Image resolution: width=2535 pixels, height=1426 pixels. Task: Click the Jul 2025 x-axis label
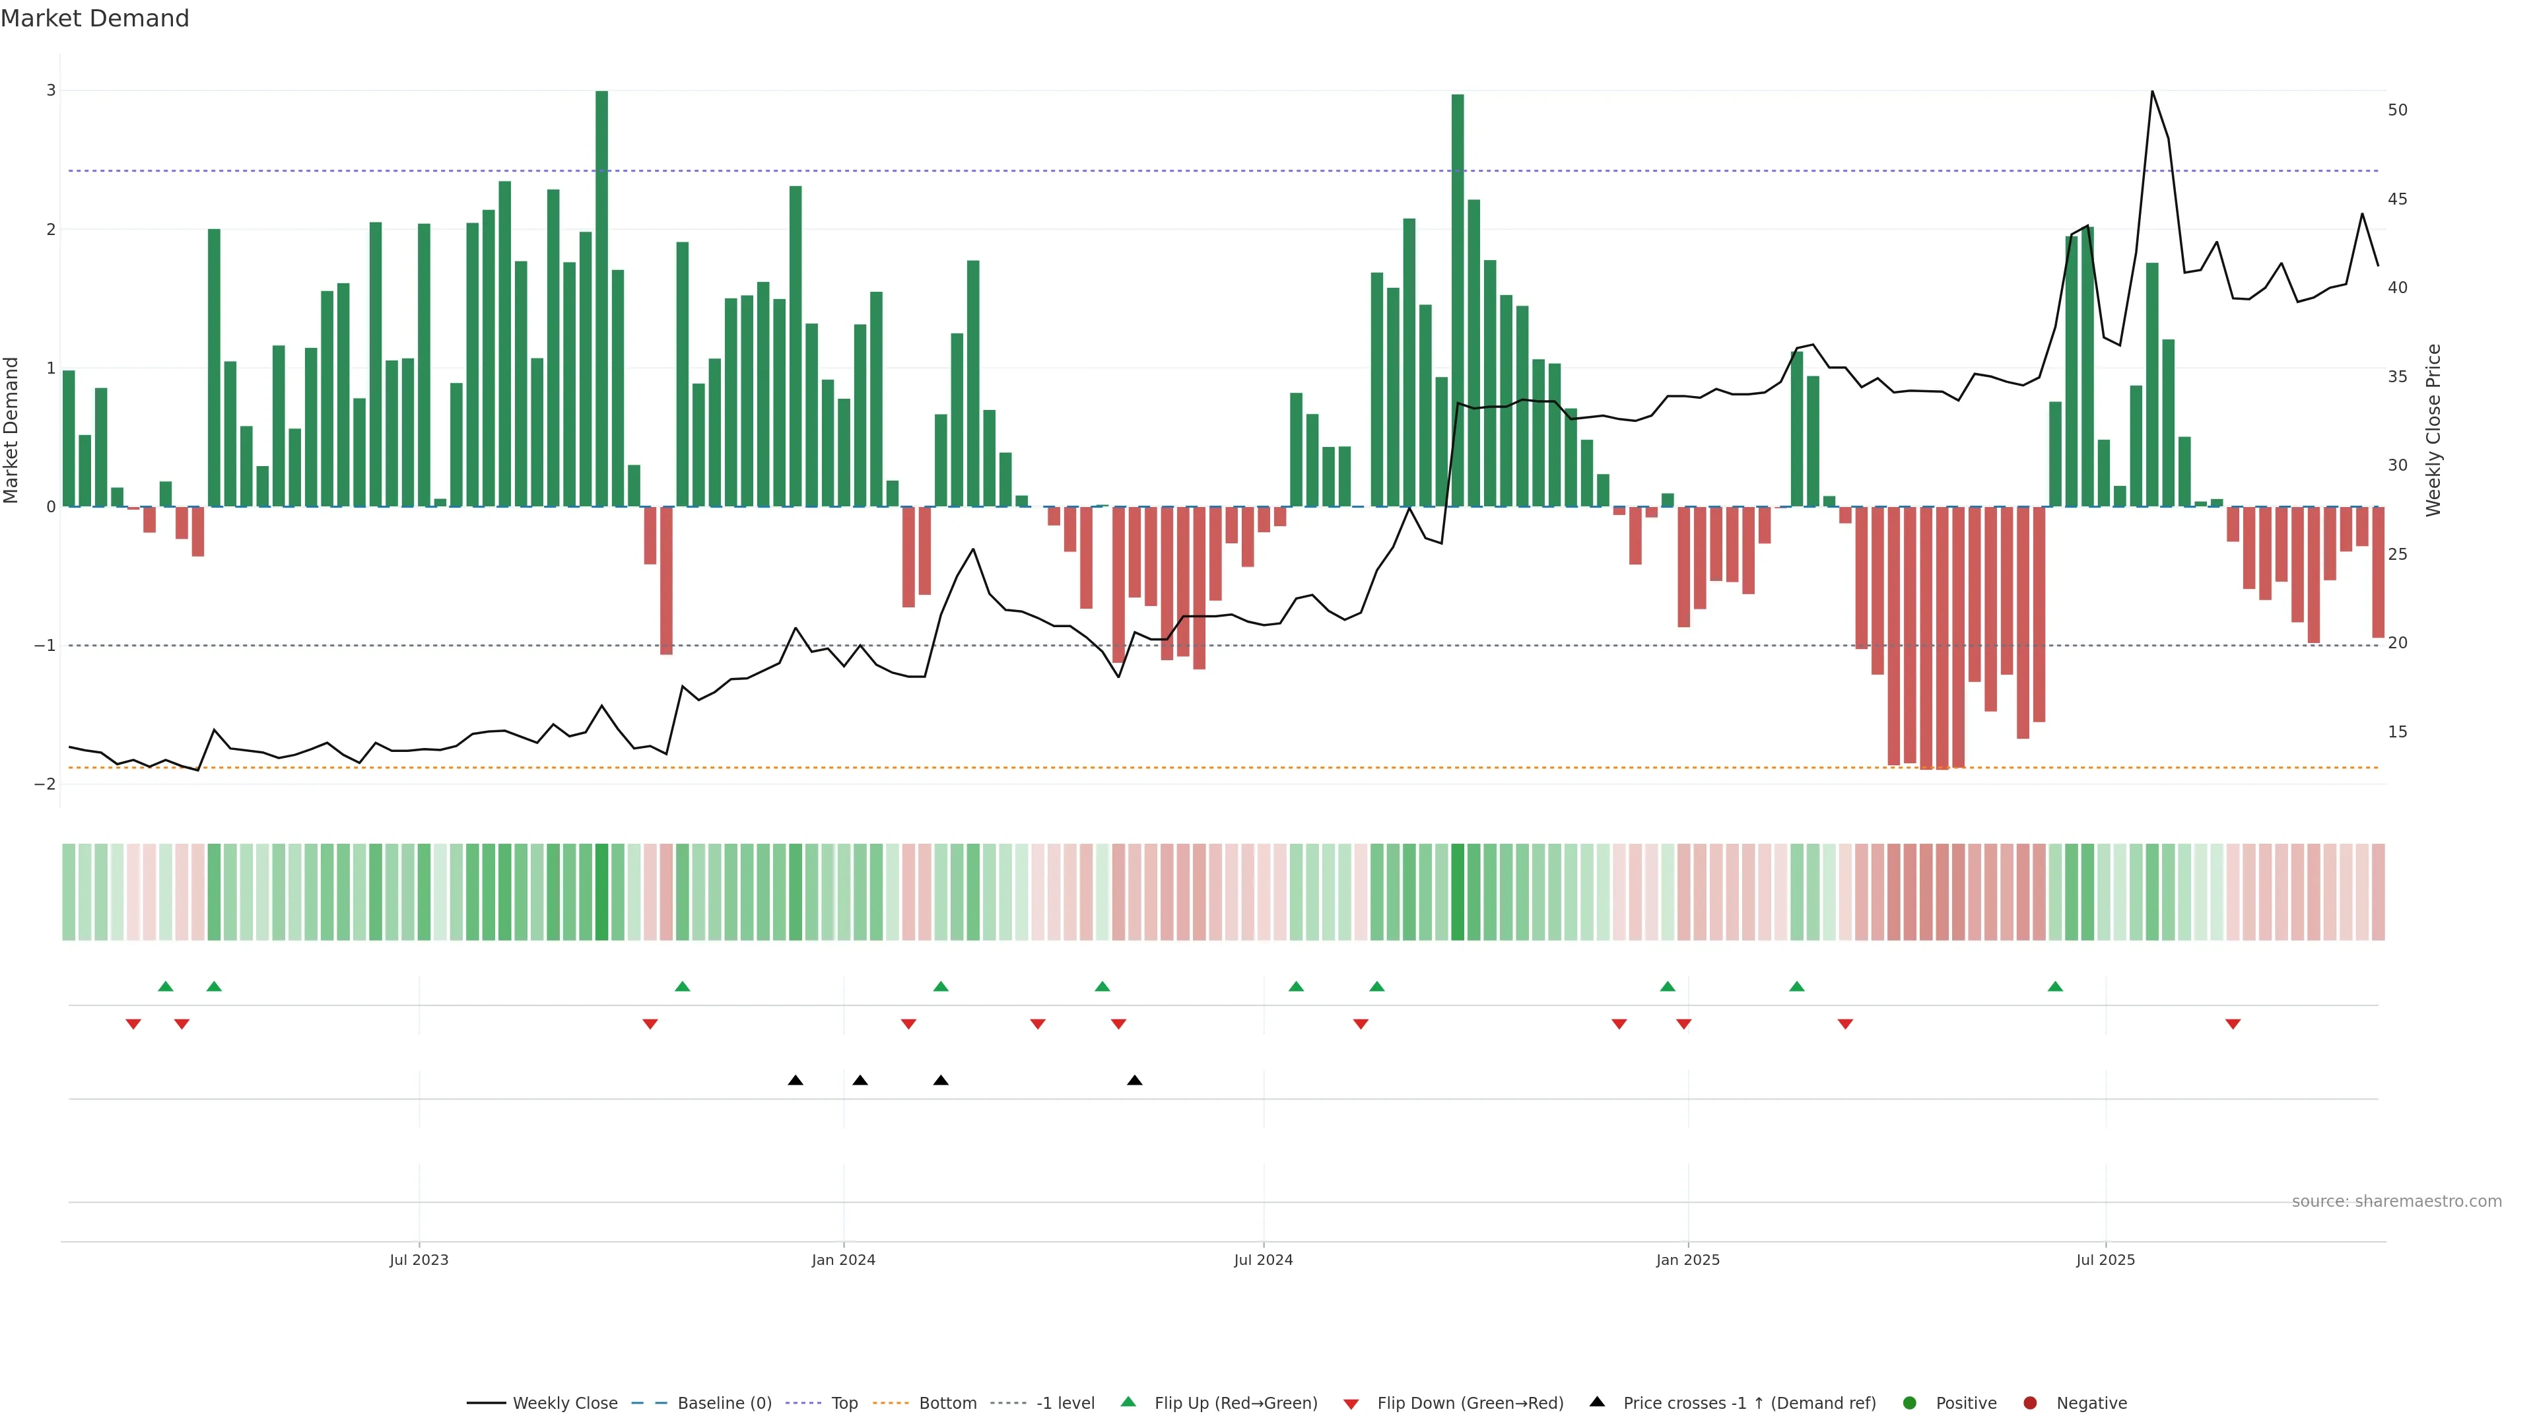click(2105, 1260)
